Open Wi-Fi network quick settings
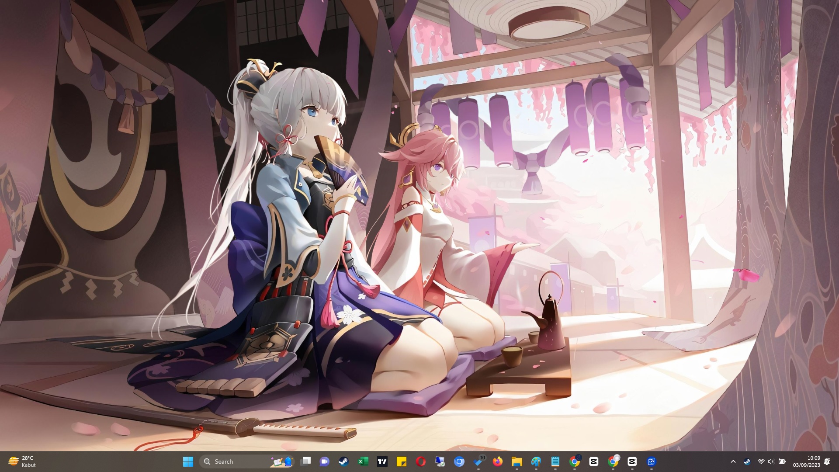 [x=761, y=462]
